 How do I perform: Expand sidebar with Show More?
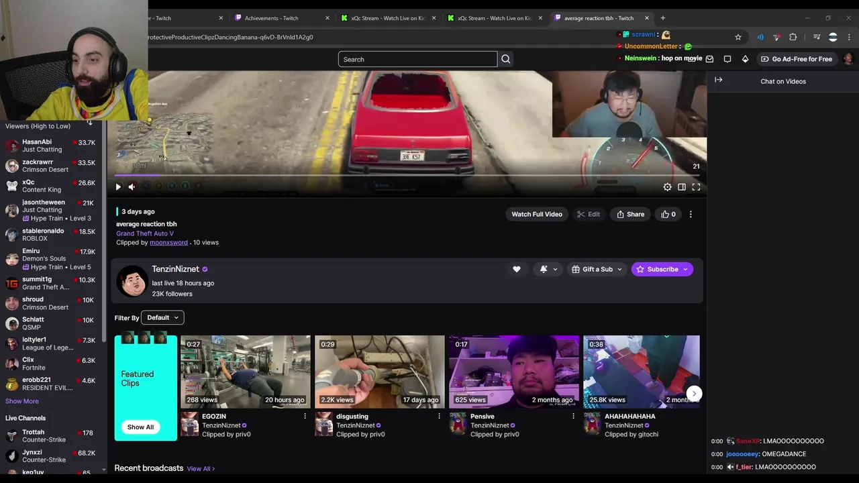click(x=22, y=401)
